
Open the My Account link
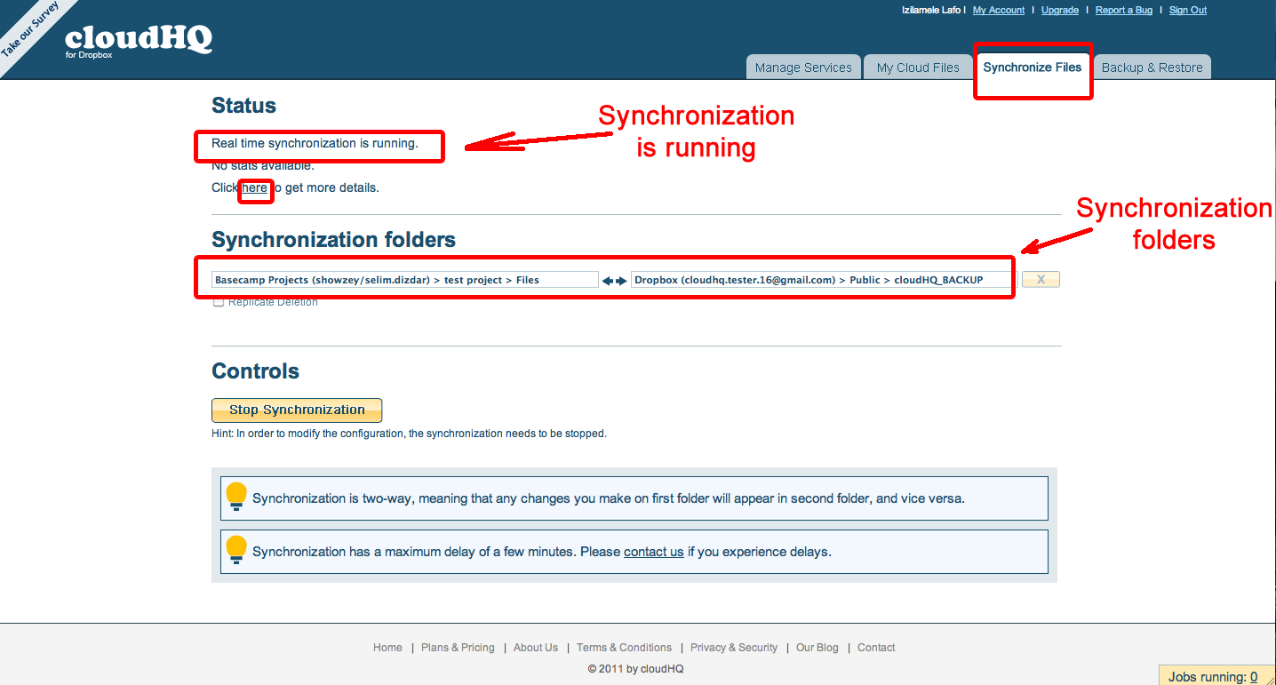999,11
